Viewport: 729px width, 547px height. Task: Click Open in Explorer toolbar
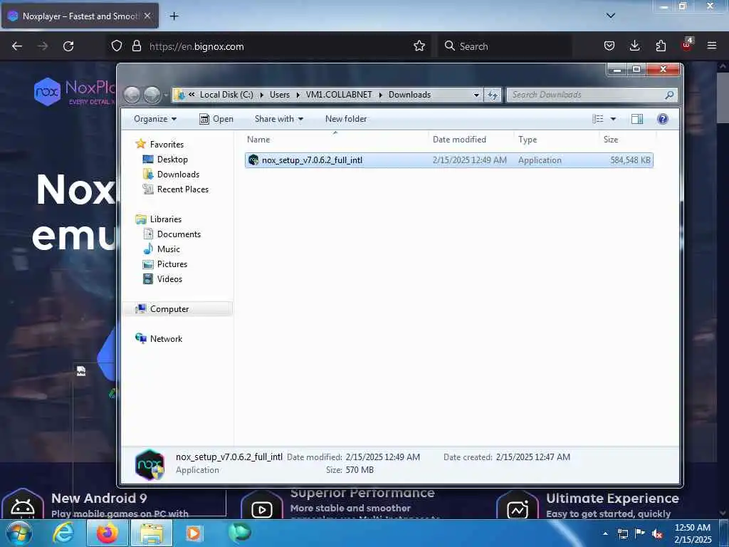[216, 119]
